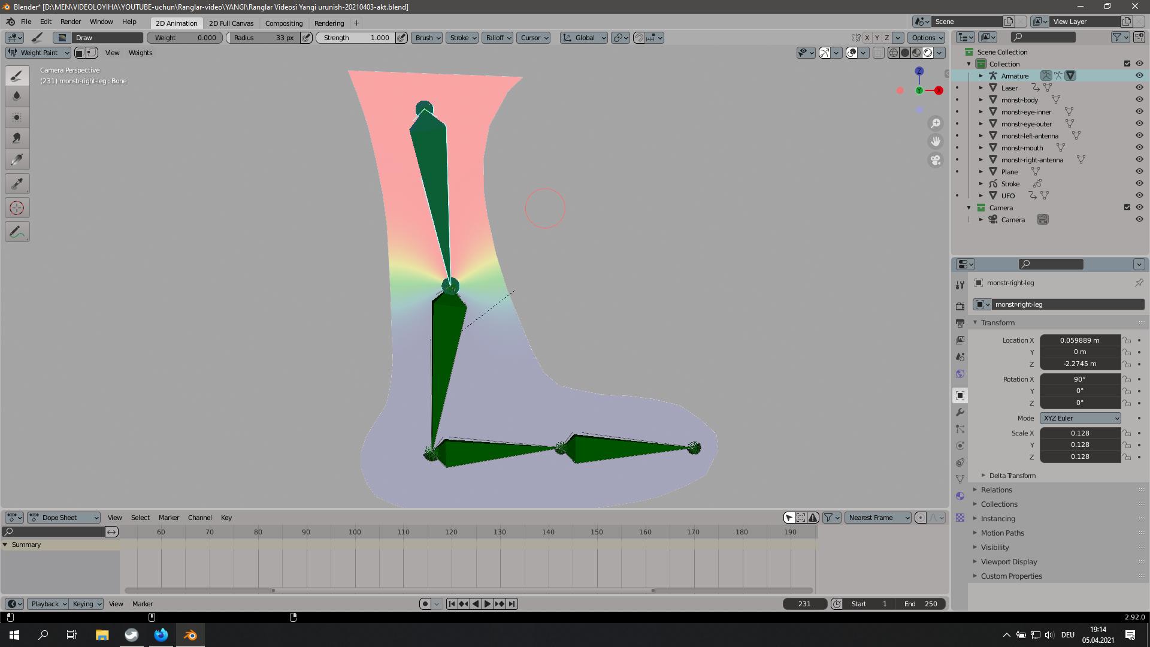Hide the monstr-body object
Viewport: 1150px width, 647px height.
point(1139,99)
